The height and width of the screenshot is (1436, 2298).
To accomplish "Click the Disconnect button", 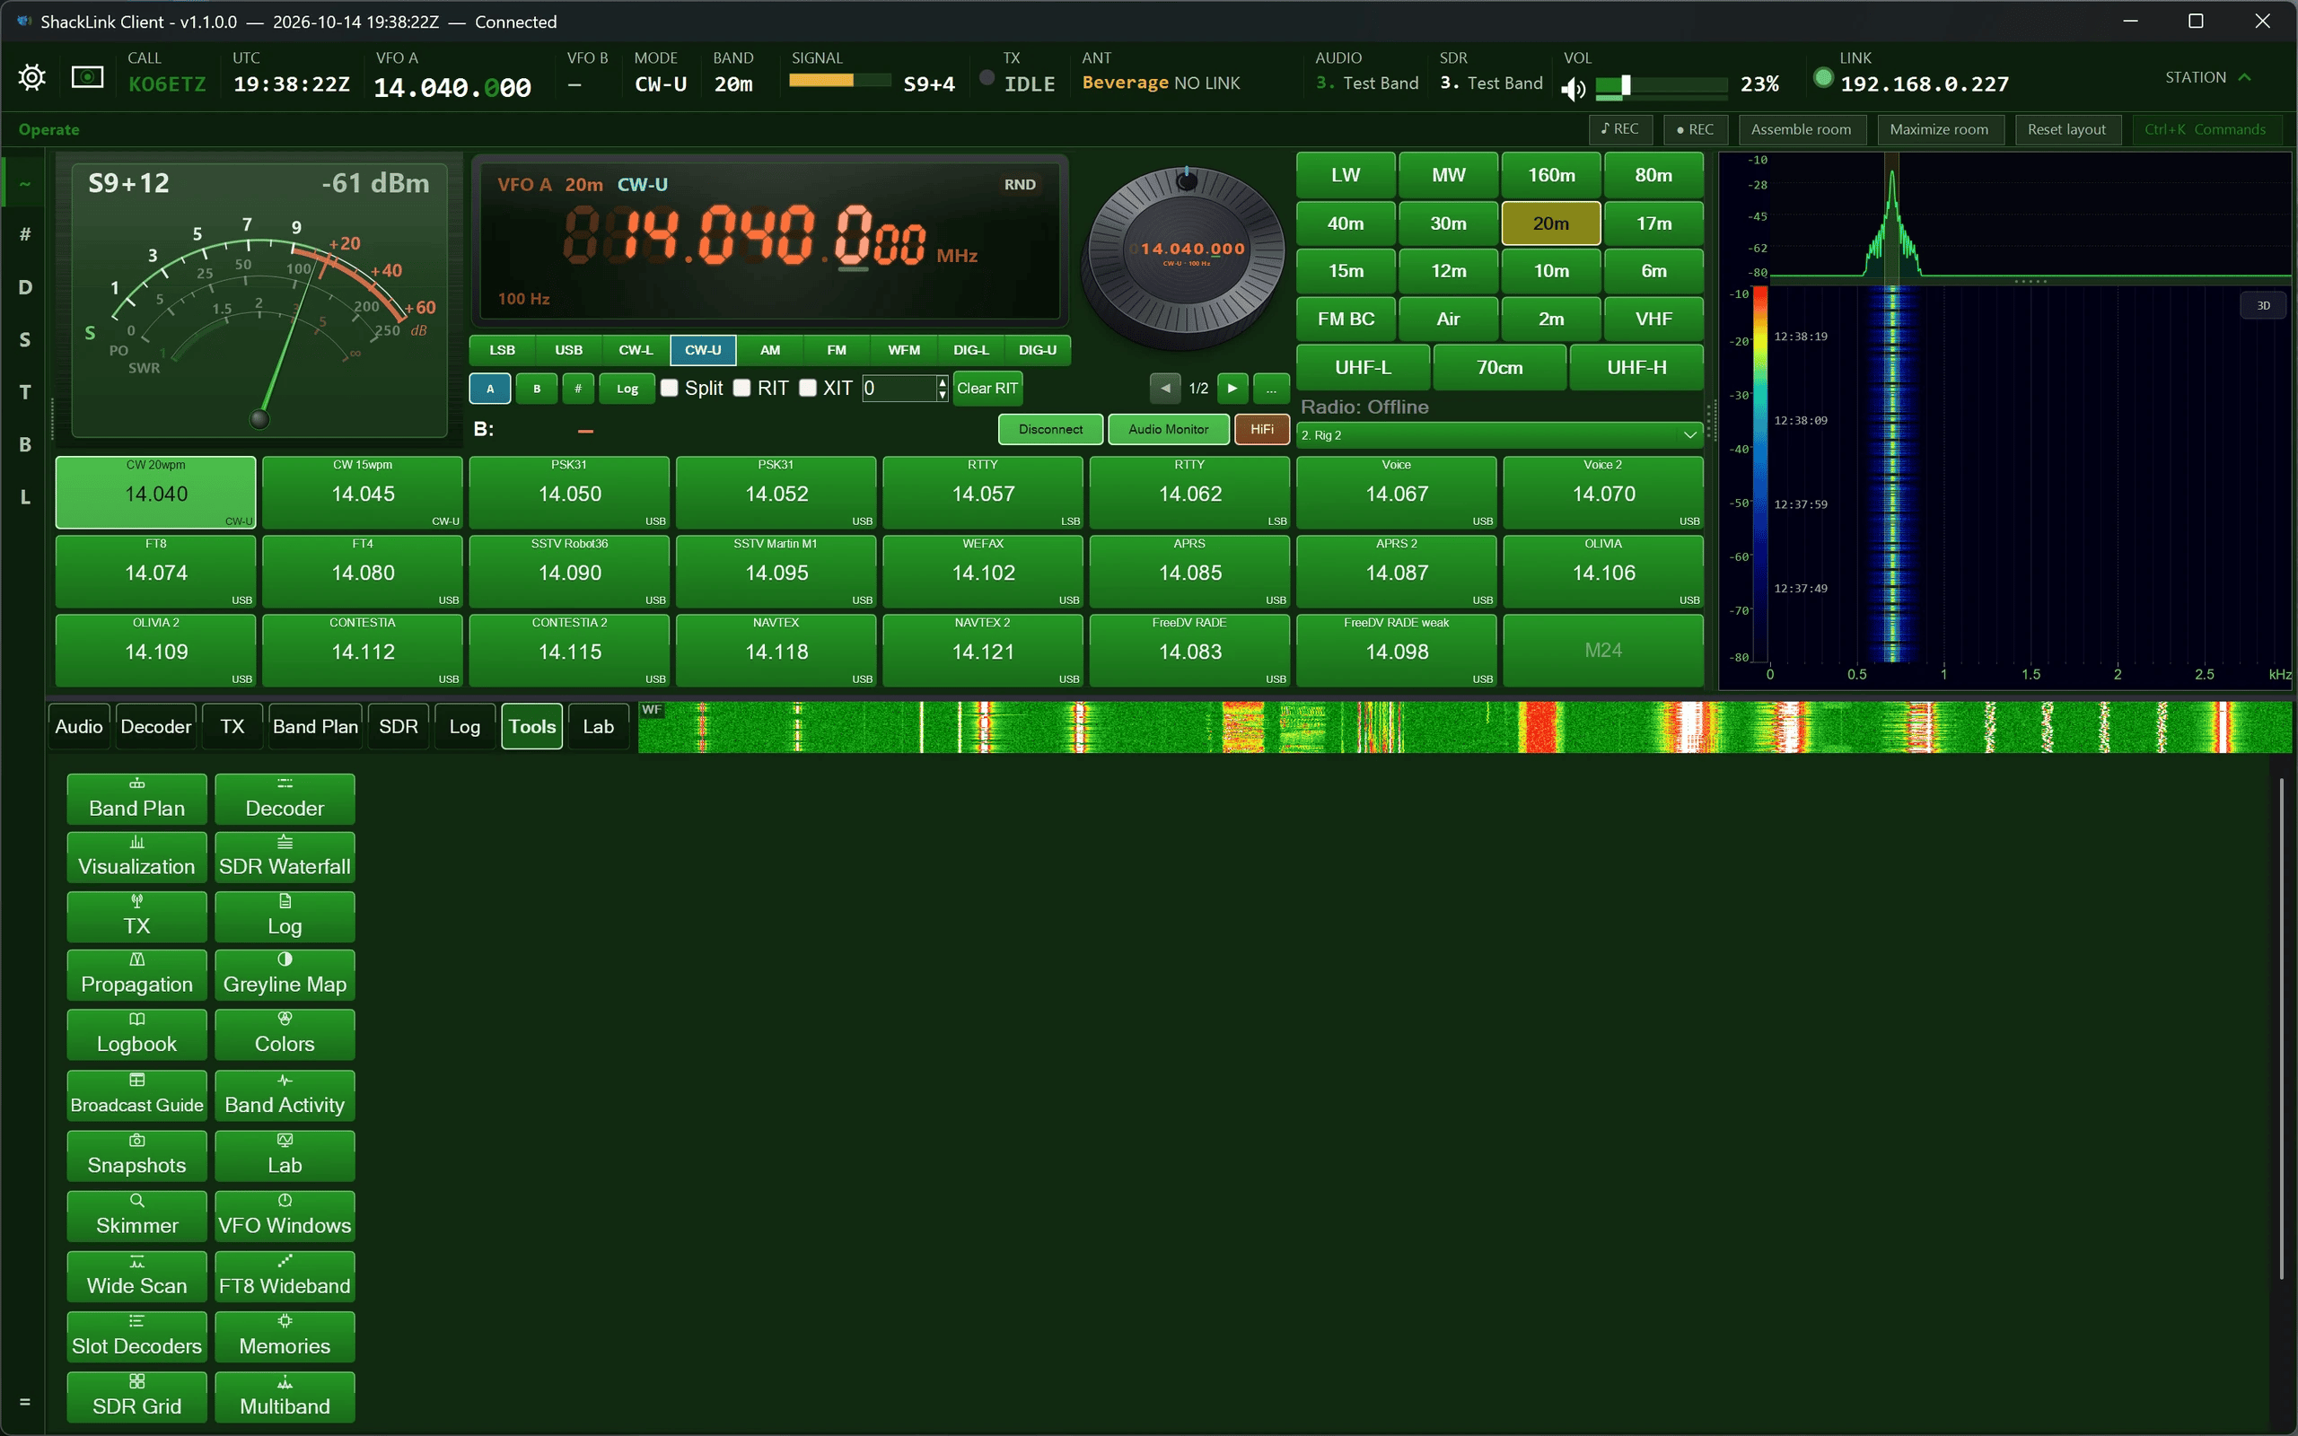I will 1050,429.
